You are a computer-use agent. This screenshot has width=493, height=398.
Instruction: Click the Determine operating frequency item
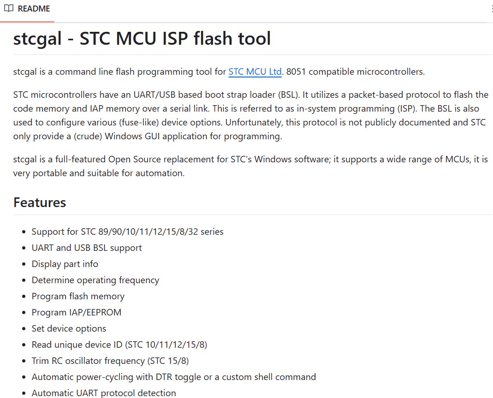pyautogui.click(x=95, y=280)
